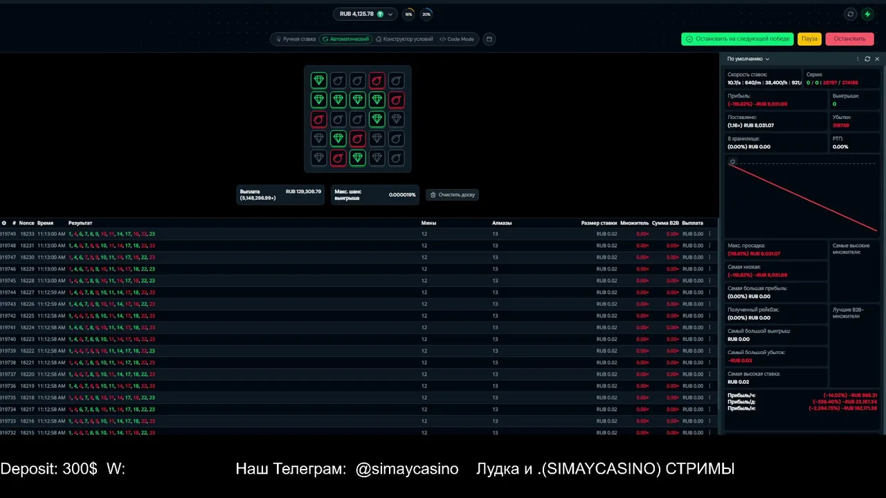Open row menu for nonce 18216
Viewport: 886px width, 498px height.
[709, 421]
